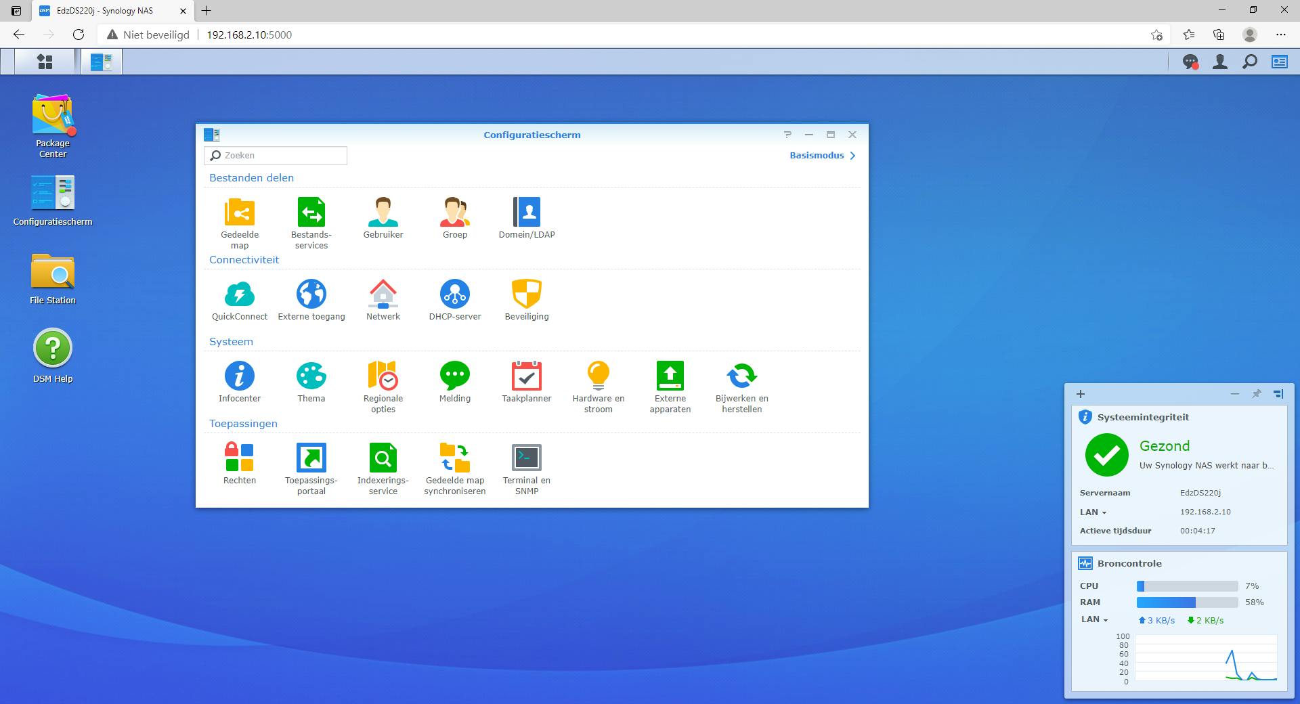This screenshot has width=1300, height=704.
Task: Expand the LAN dropdown in Broncontrole
Action: 1095,619
